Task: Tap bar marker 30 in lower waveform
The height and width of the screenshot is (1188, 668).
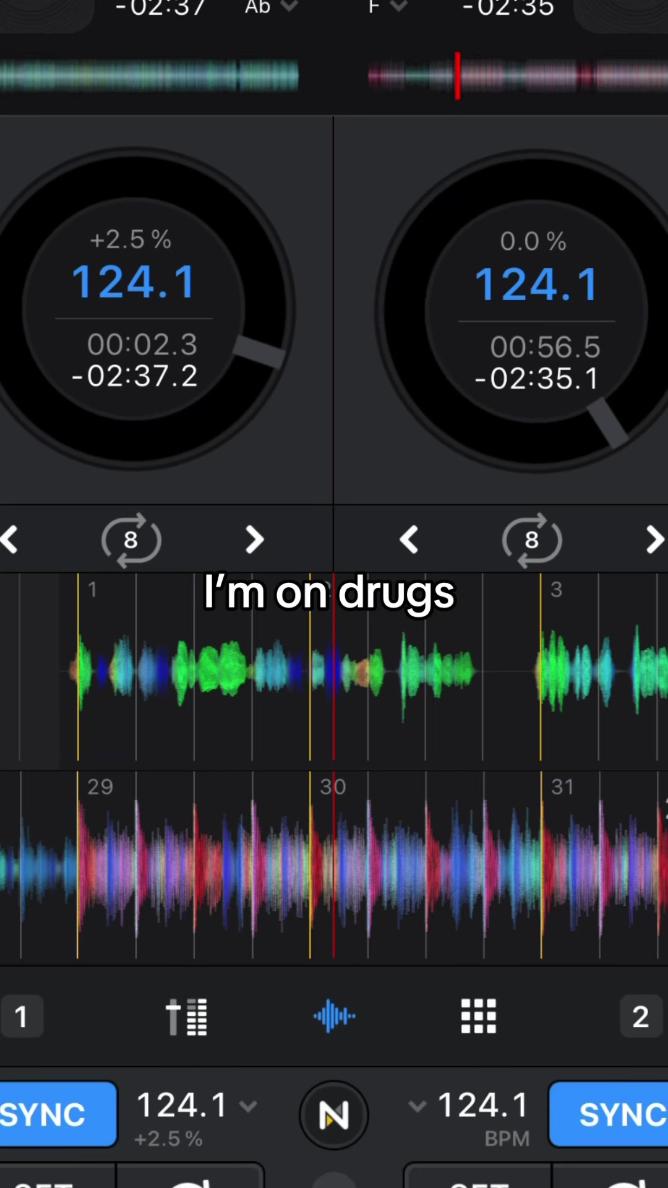Action: click(333, 787)
